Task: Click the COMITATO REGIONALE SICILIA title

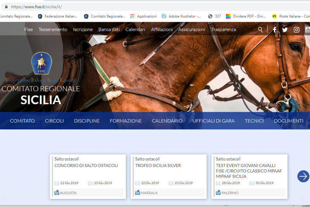Action: click(x=41, y=95)
